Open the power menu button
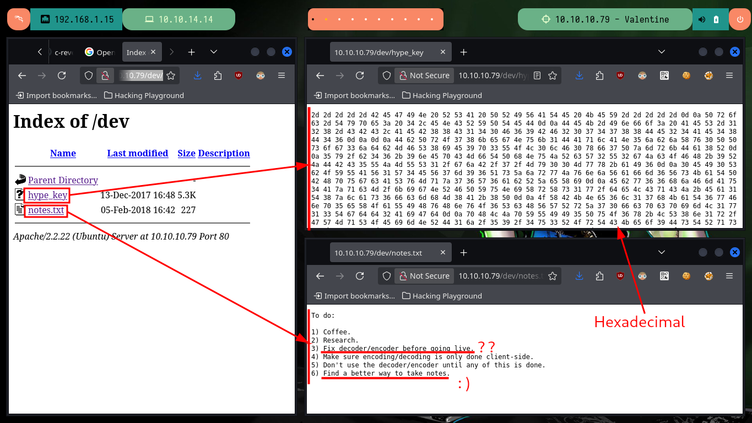752x423 pixels. pyautogui.click(x=739, y=19)
